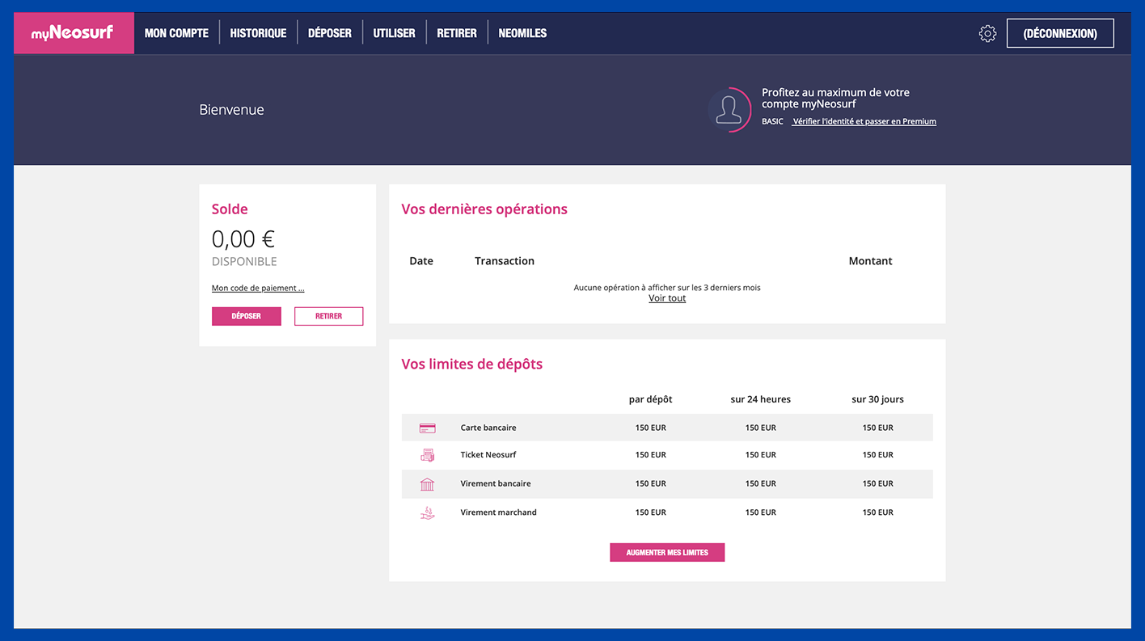Open the settings gear icon
This screenshot has height=641, width=1145.
pos(987,34)
